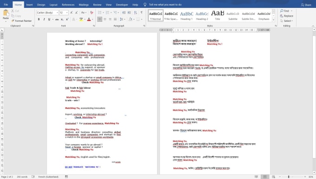The width and height of the screenshot is (316, 179).
Task: Click the Print Layout view icon
Action: [x=265, y=177]
